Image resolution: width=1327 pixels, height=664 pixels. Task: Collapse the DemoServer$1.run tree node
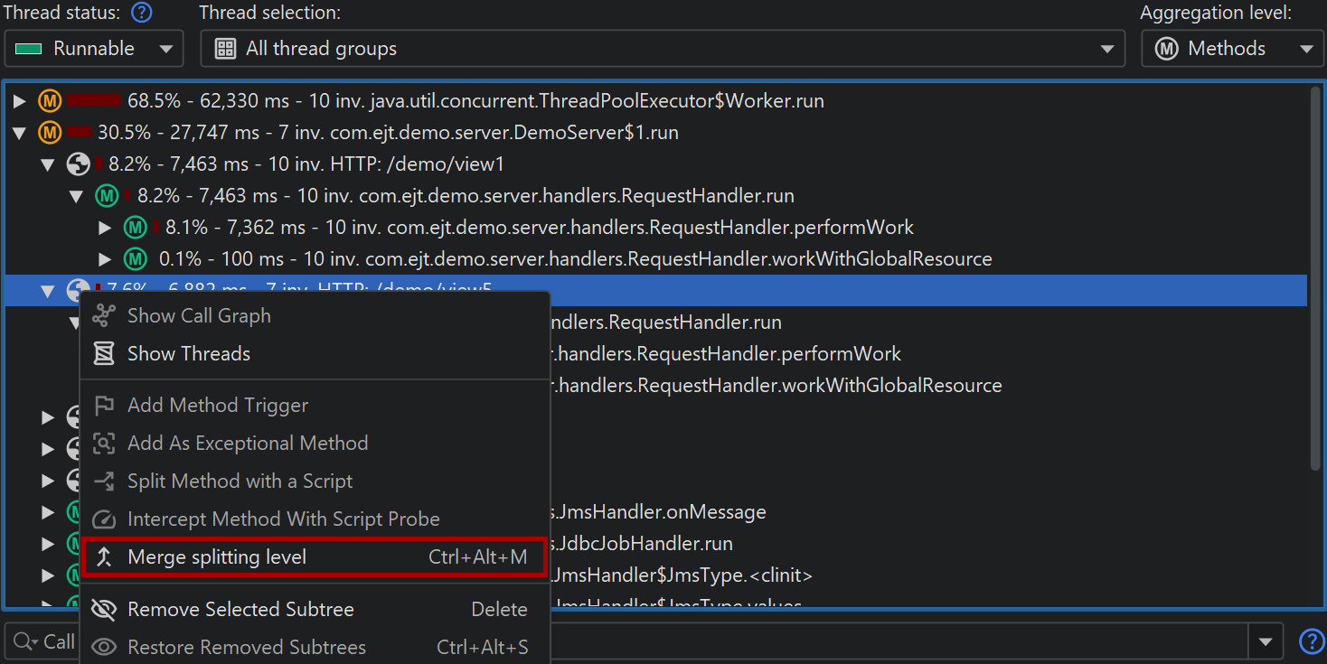pyautogui.click(x=20, y=133)
